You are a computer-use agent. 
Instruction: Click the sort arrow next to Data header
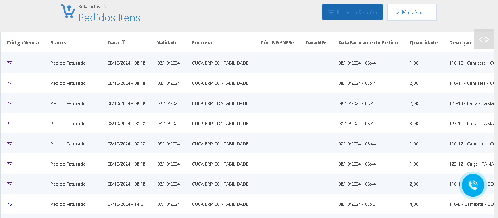[x=123, y=42]
